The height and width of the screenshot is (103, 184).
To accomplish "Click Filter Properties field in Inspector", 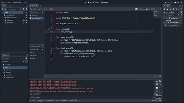I will (171, 15).
